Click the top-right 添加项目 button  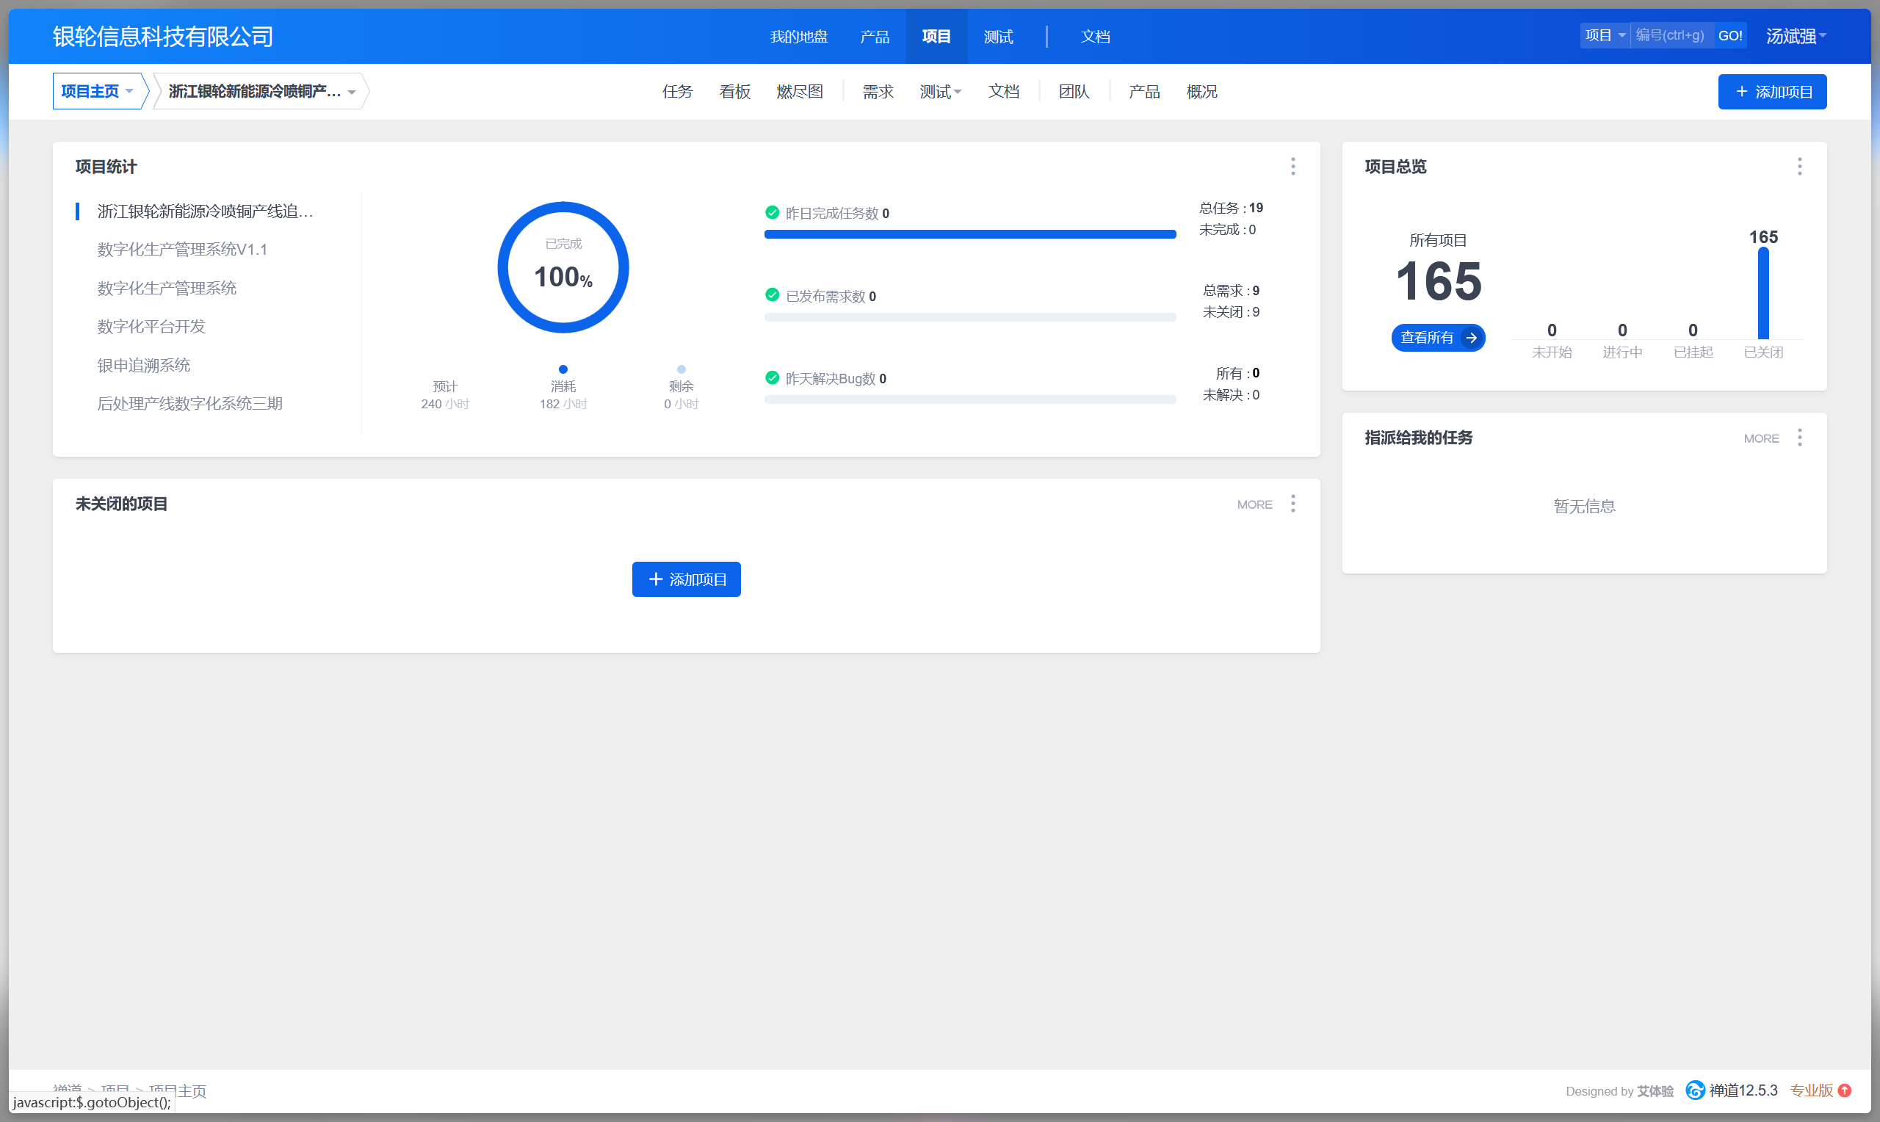click(1771, 92)
